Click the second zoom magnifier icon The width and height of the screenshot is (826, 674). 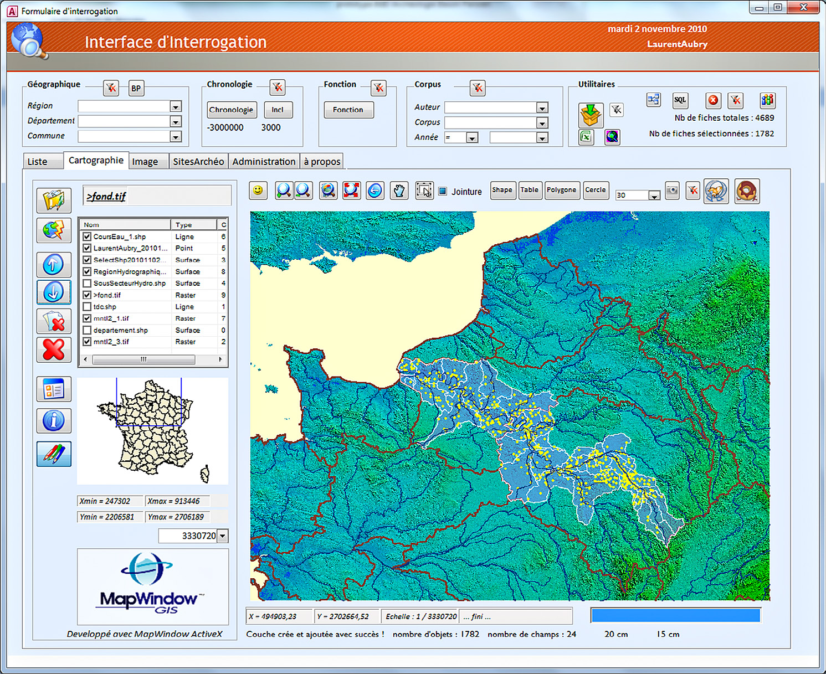click(303, 191)
